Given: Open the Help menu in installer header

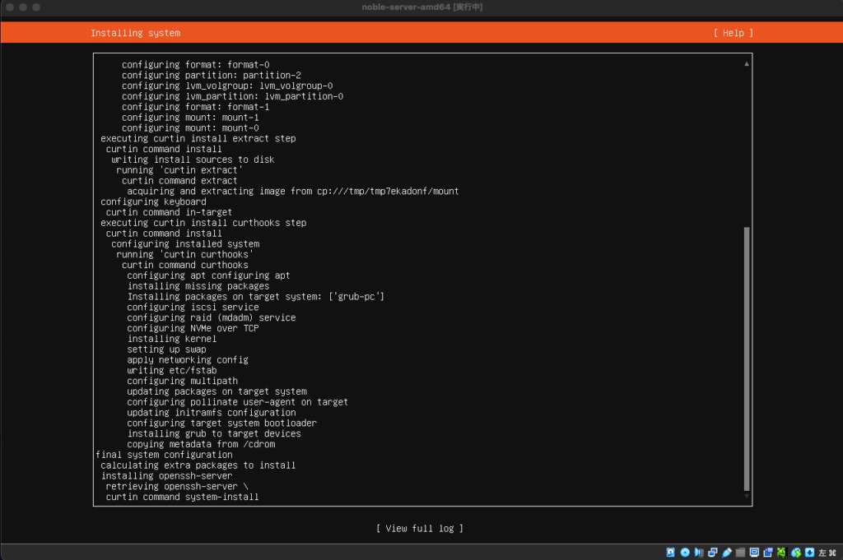Looking at the screenshot, I should click(733, 33).
